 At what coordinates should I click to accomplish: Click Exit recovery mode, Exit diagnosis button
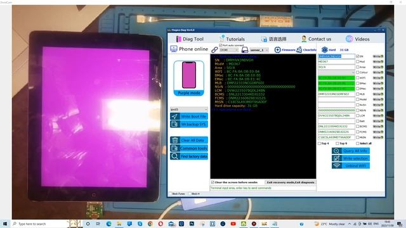(x=291, y=182)
